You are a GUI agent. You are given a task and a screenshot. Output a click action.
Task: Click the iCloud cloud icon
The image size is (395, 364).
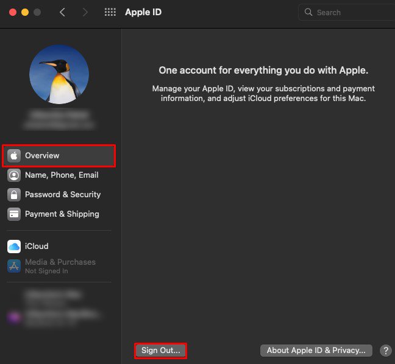(x=14, y=247)
